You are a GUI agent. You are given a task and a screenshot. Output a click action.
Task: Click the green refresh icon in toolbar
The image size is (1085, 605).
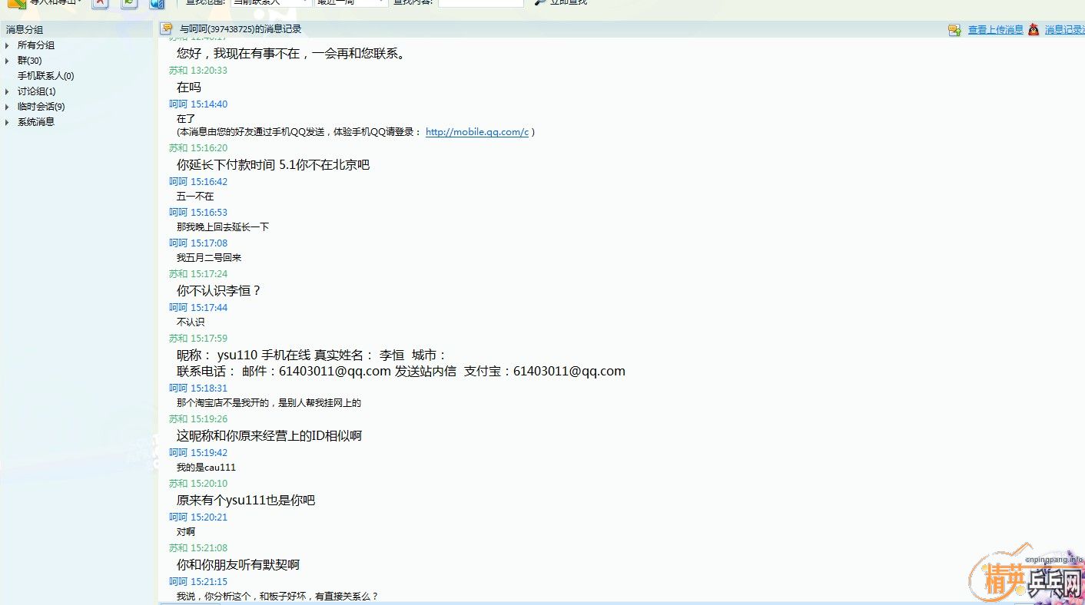129,3
